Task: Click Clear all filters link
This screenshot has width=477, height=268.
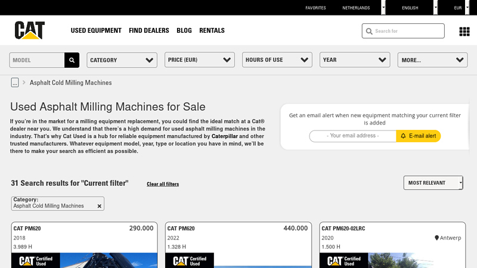Action: pyautogui.click(x=163, y=184)
